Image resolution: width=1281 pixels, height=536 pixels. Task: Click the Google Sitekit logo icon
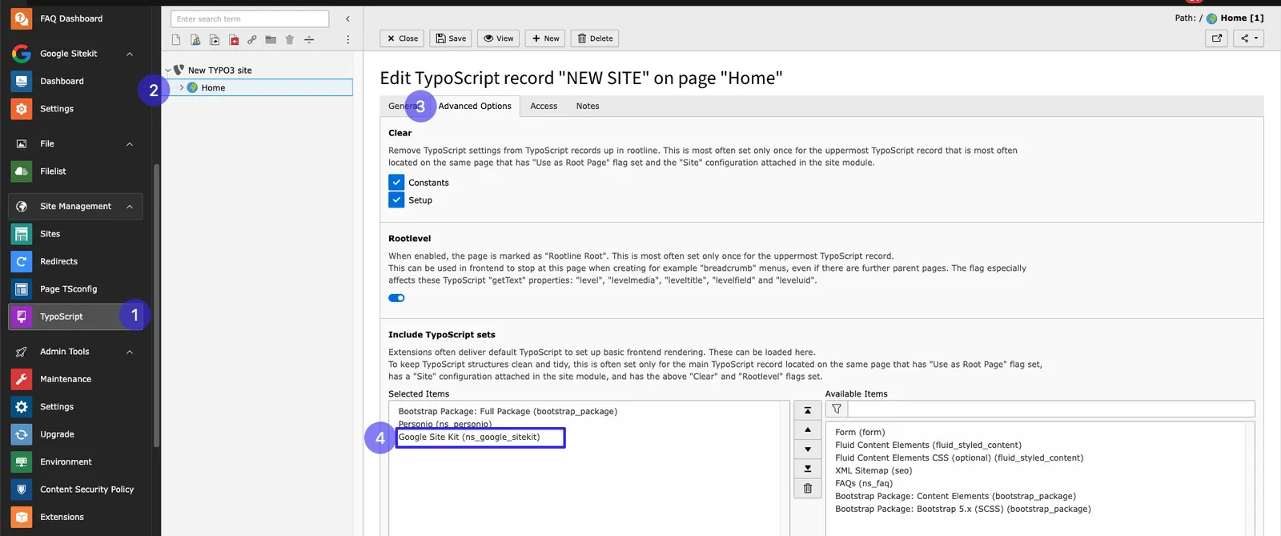coord(22,54)
